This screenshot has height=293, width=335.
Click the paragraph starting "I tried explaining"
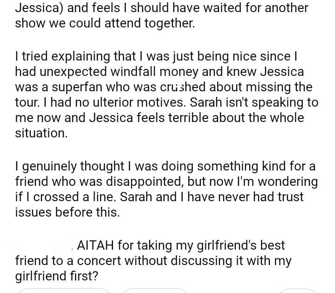[163, 95]
